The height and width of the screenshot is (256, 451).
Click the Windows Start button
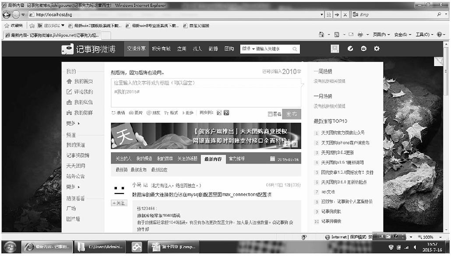[10, 247]
